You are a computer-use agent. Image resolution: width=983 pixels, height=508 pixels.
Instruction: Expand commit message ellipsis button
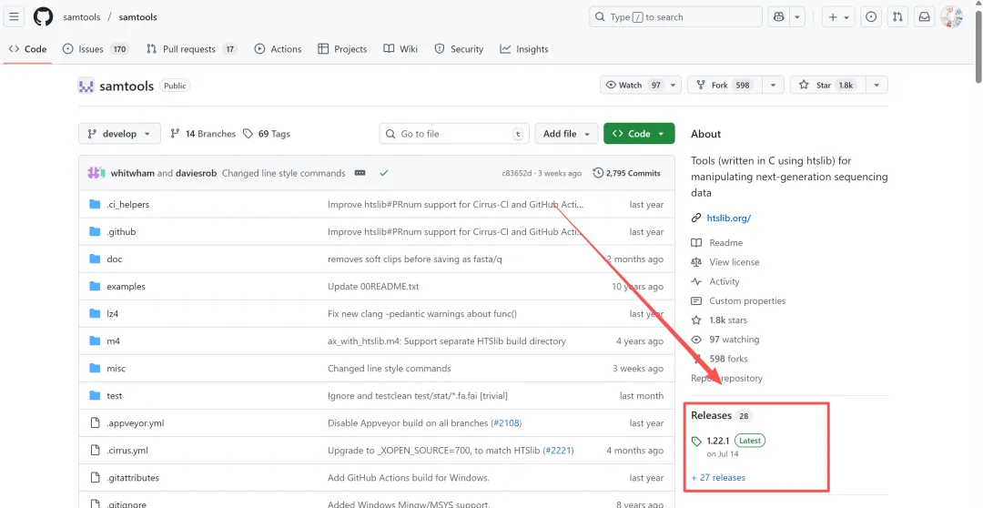(x=360, y=173)
